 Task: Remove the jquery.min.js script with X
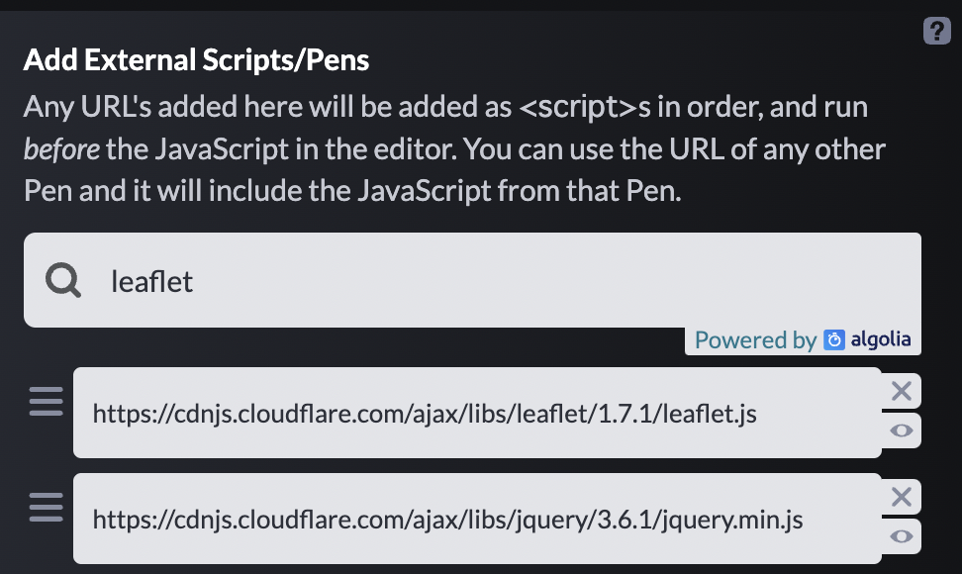[901, 497]
